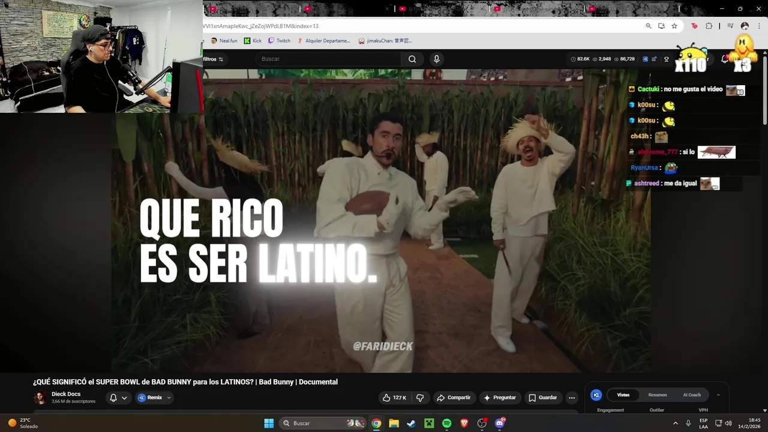Open Chrome zoom magnifier in address bar
Image resolution: width=768 pixels, height=432 pixels.
tap(649, 26)
